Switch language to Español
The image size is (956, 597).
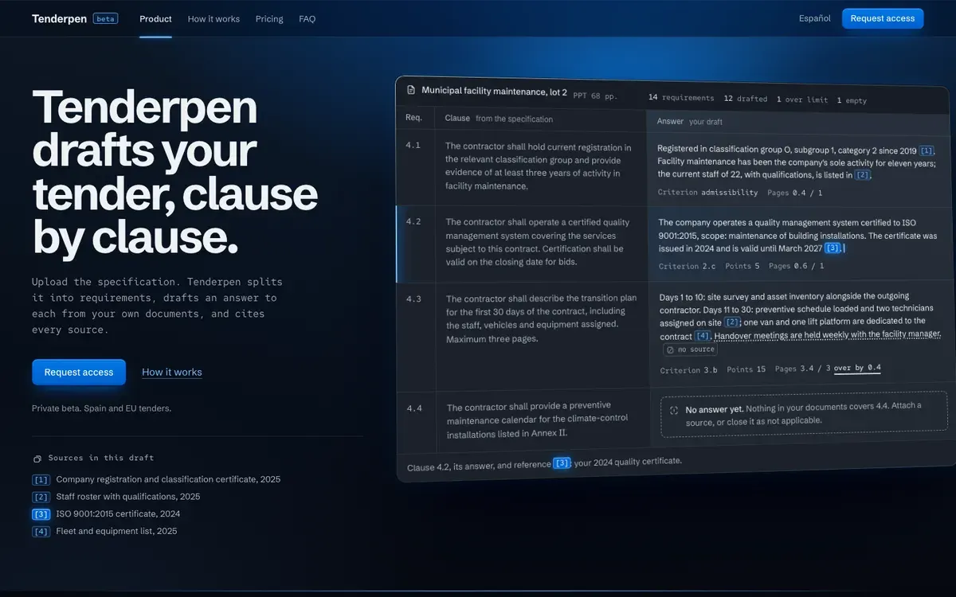(x=814, y=18)
